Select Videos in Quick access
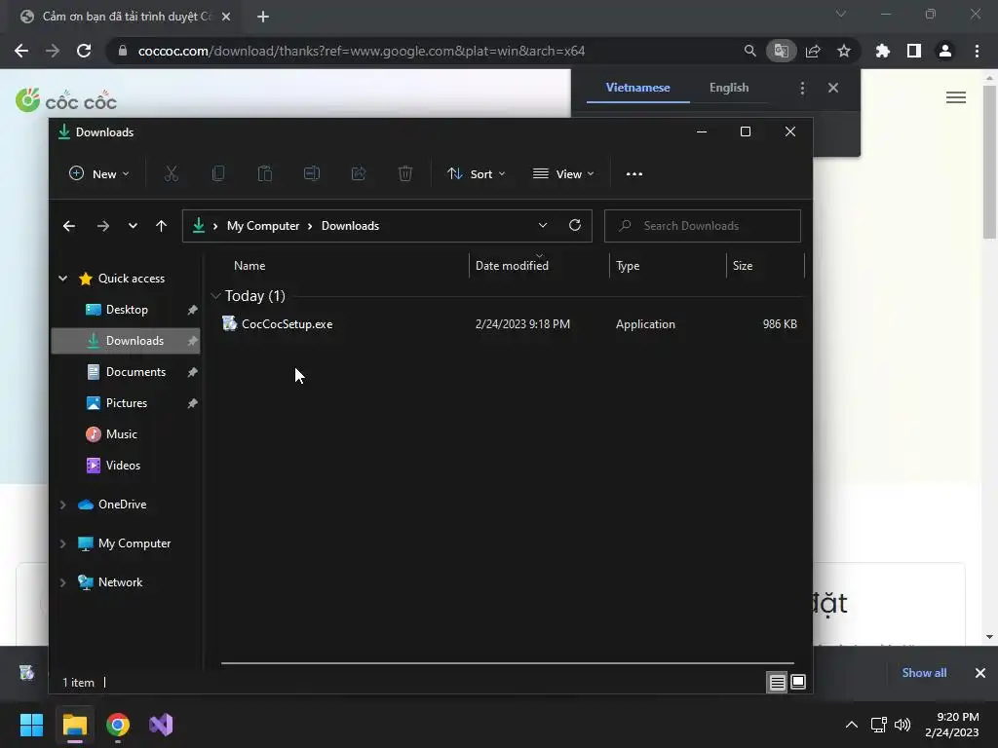This screenshot has width=998, height=748. point(126,466)
